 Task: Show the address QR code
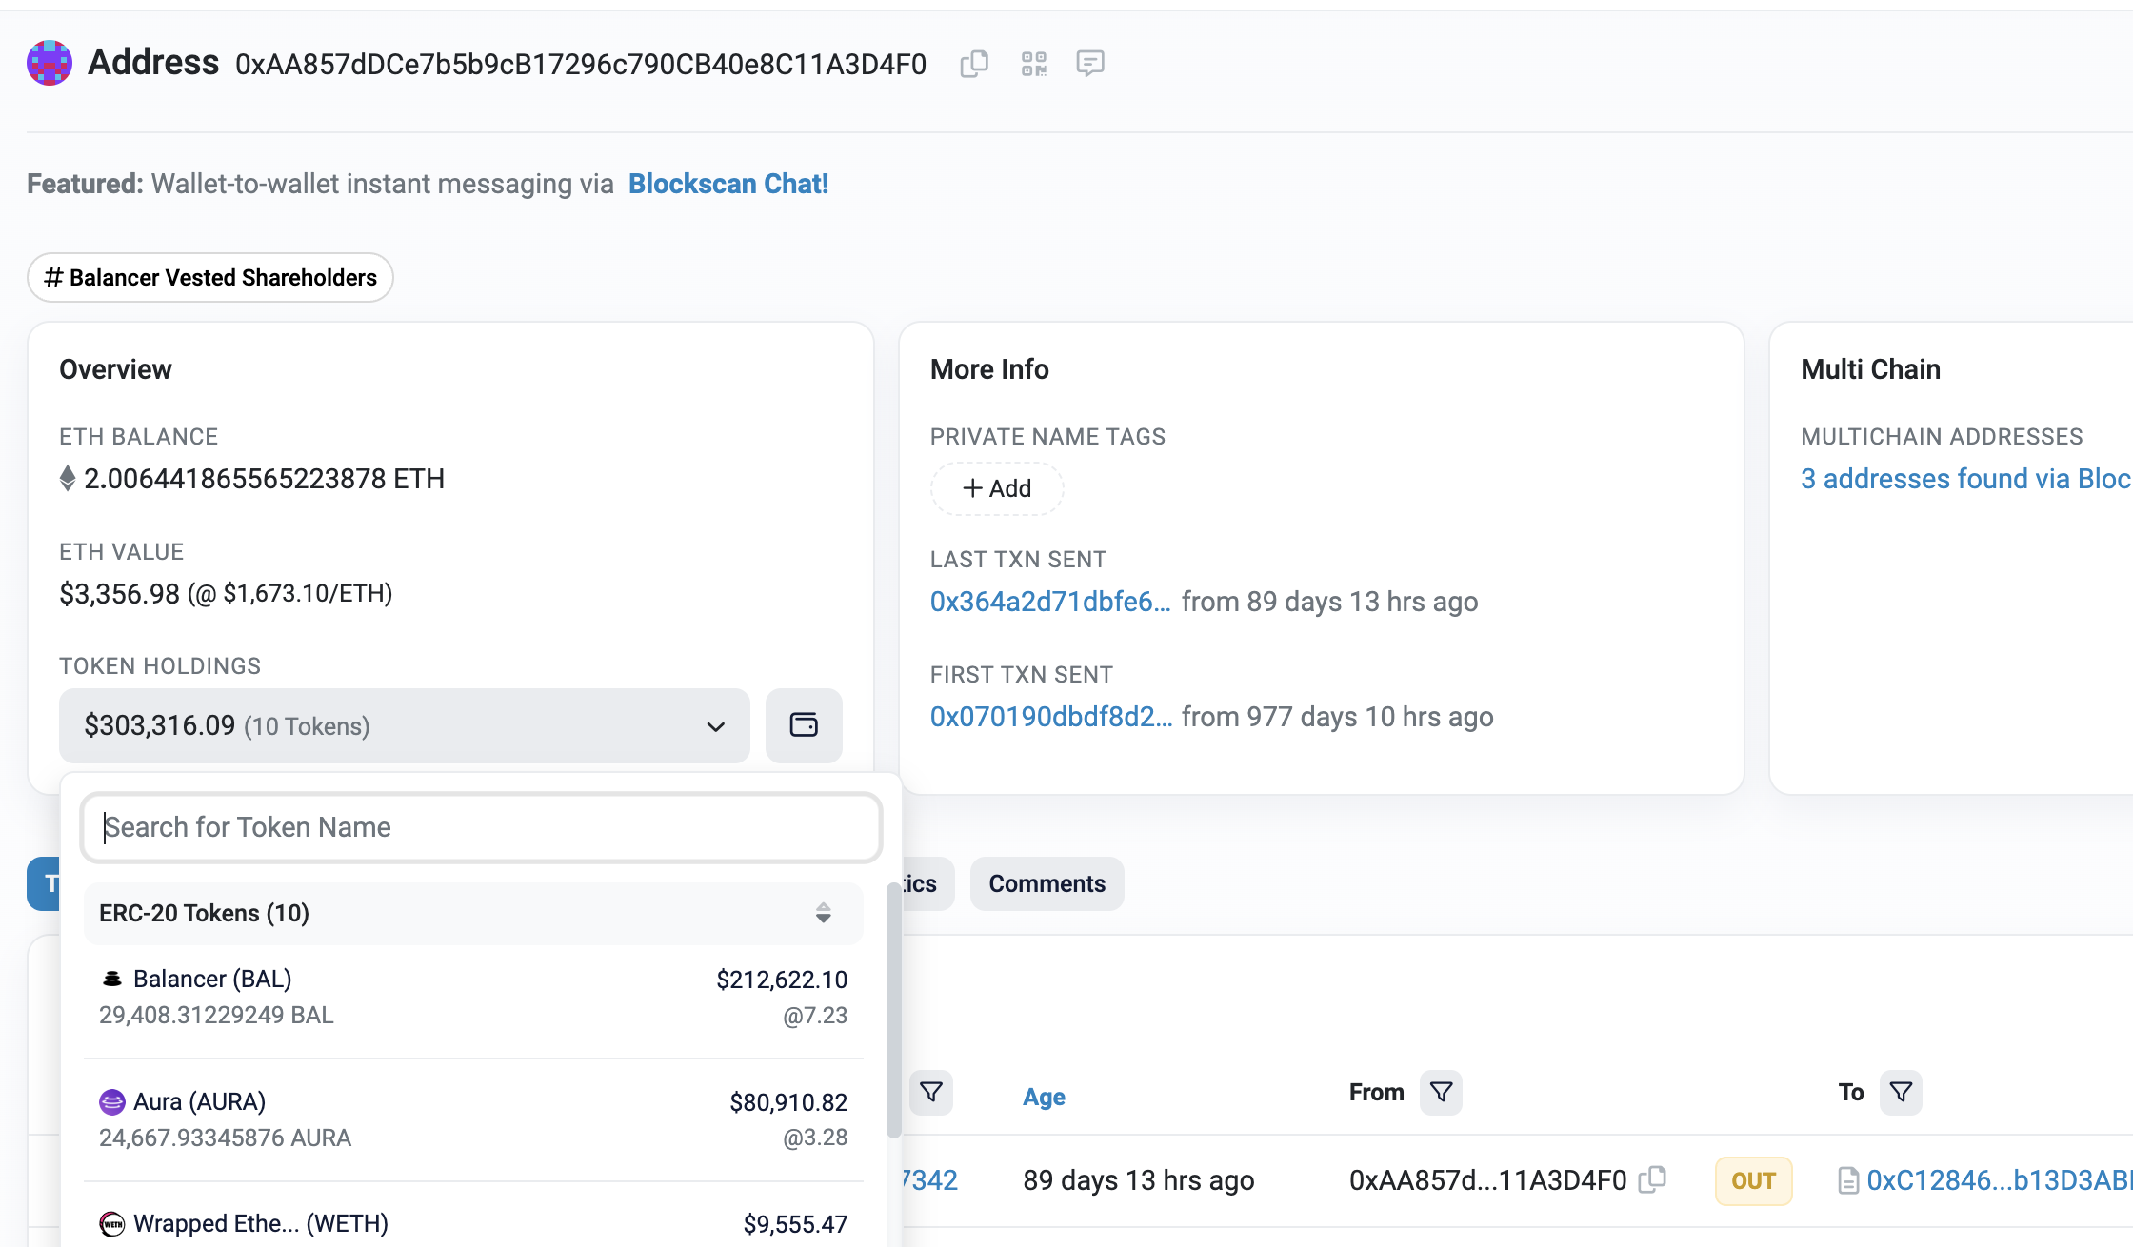pos(1033,64)
